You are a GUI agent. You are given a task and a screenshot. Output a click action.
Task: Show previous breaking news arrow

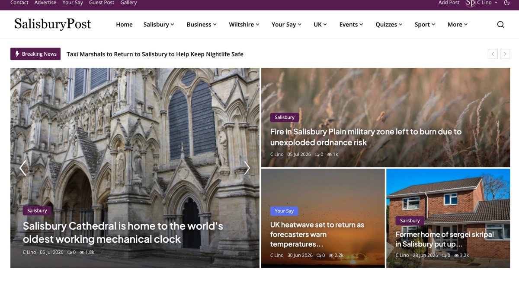(x=493, y=54)
